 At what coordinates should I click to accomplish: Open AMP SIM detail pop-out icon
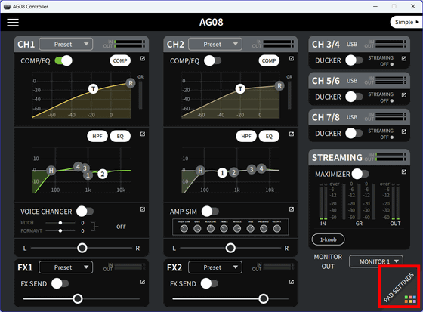pos(292,209)
